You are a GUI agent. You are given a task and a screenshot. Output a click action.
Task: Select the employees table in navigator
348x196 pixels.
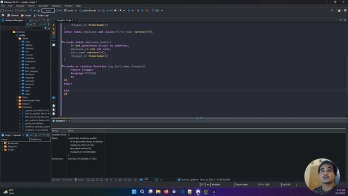coord(30,62)
